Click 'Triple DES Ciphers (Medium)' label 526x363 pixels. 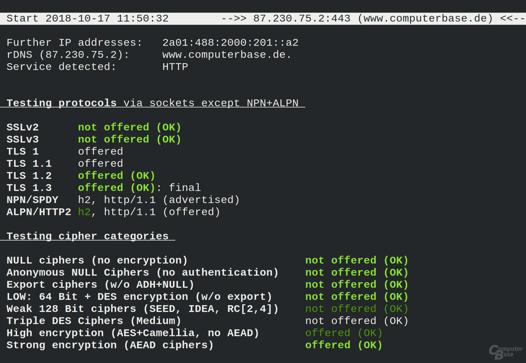click(x=94, y=321)
